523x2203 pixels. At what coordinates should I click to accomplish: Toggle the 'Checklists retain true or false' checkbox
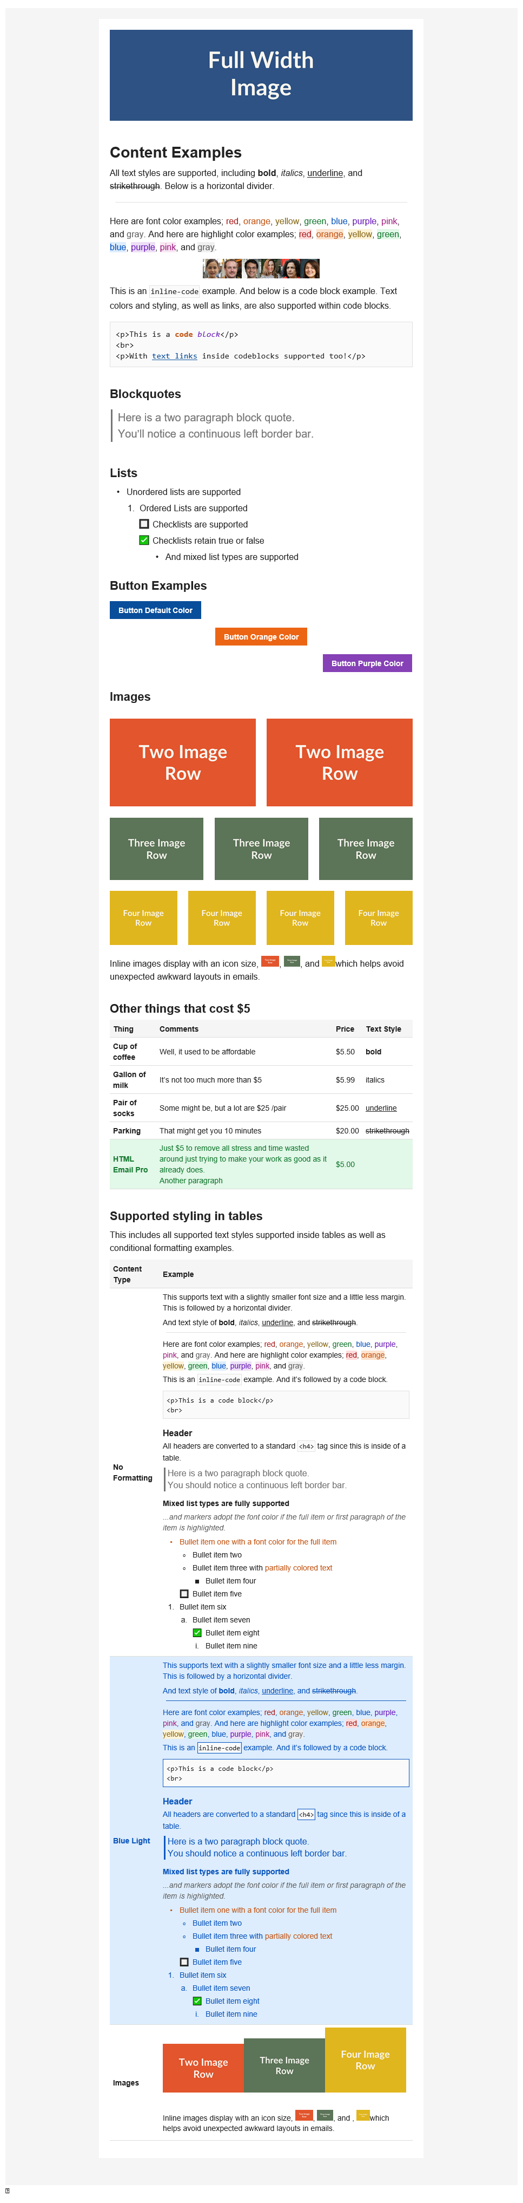(x=143, y=540)
